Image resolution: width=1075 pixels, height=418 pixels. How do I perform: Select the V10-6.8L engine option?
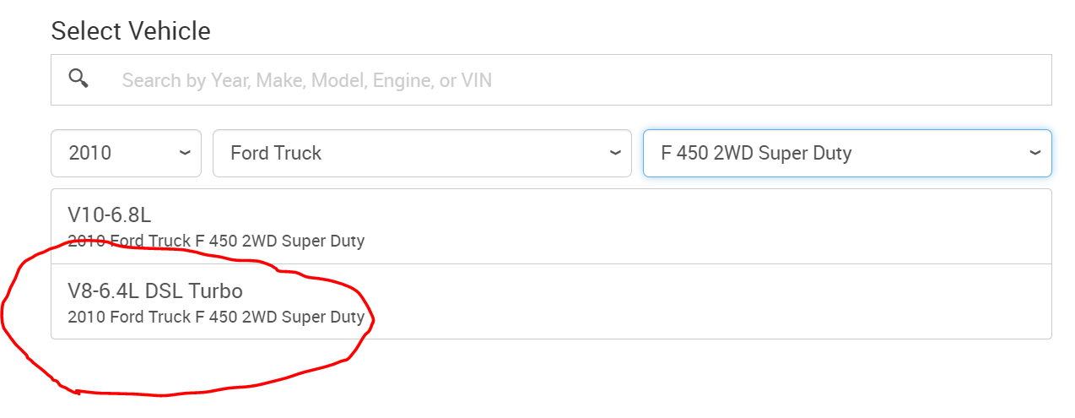pos(551,226)
